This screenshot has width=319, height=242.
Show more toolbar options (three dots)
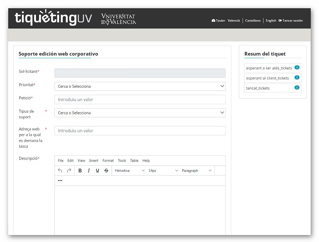(60, 180)
